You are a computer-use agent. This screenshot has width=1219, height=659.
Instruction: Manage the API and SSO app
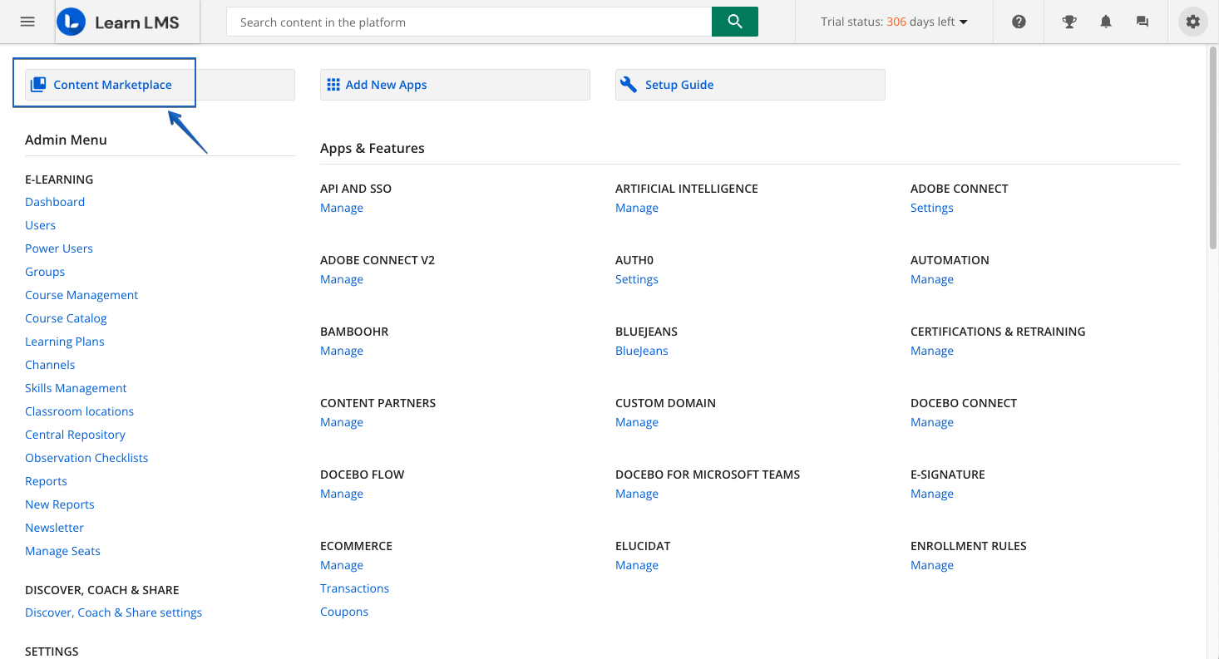click(x=342, y=208)
